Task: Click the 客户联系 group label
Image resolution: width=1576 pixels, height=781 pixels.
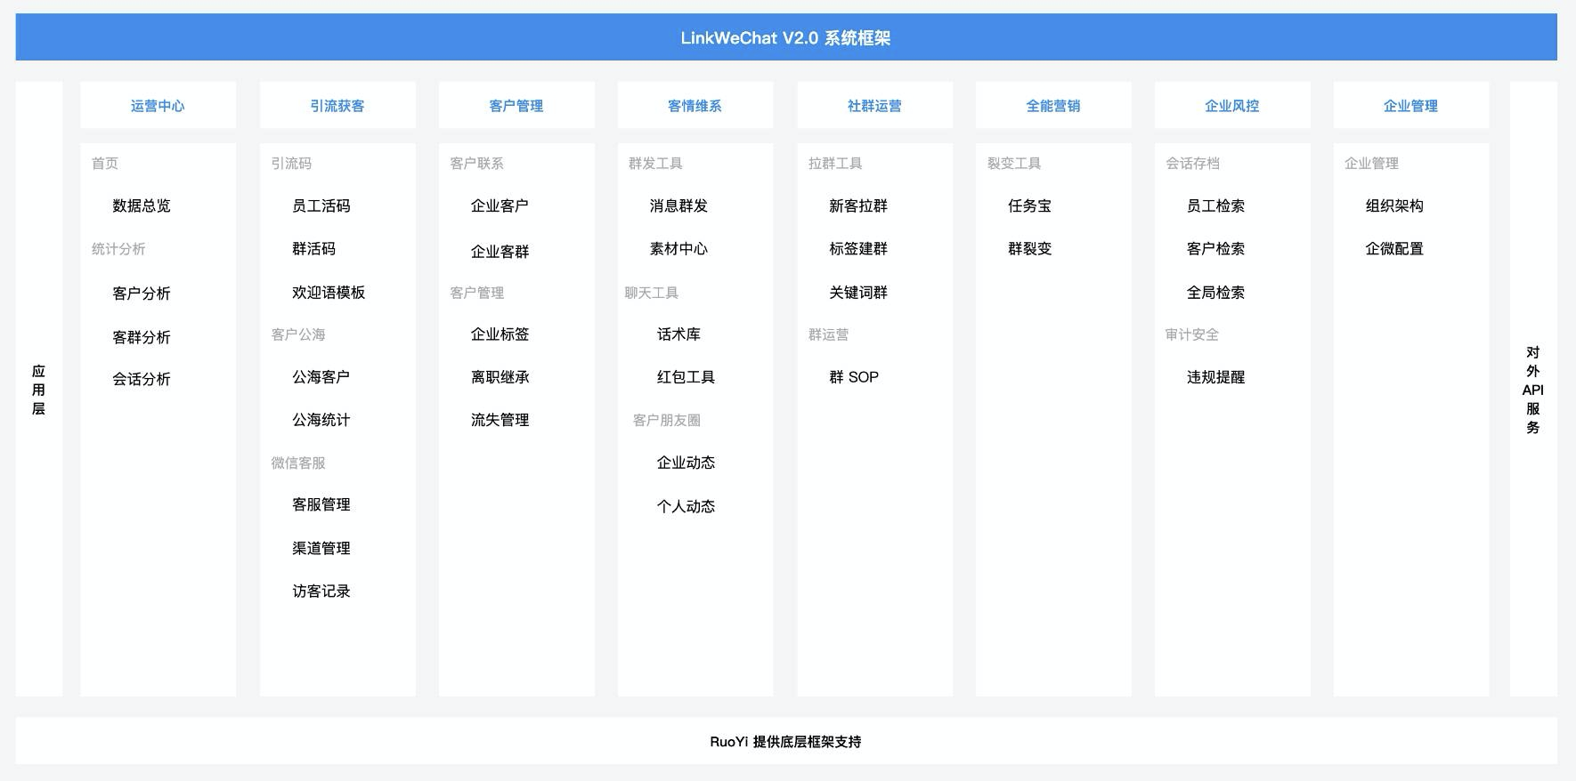Action: (477, 164)
